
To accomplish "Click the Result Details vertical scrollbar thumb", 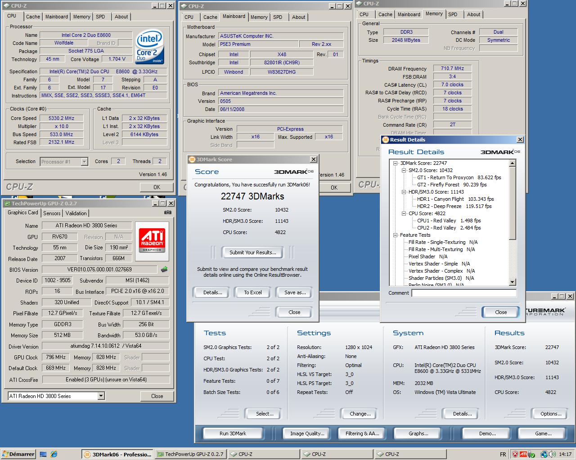I will tap(513, 203).
